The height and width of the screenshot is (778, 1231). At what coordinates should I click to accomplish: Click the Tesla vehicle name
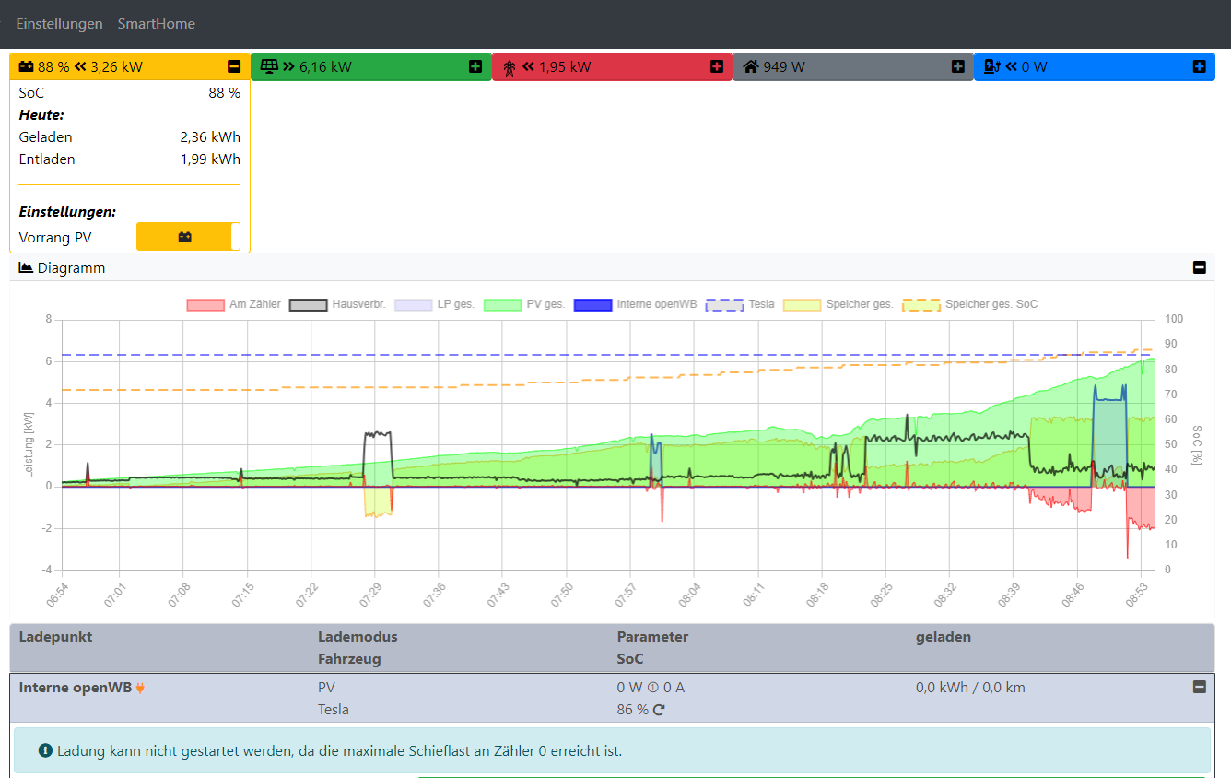pyautogui.click(x=334, y=710)
